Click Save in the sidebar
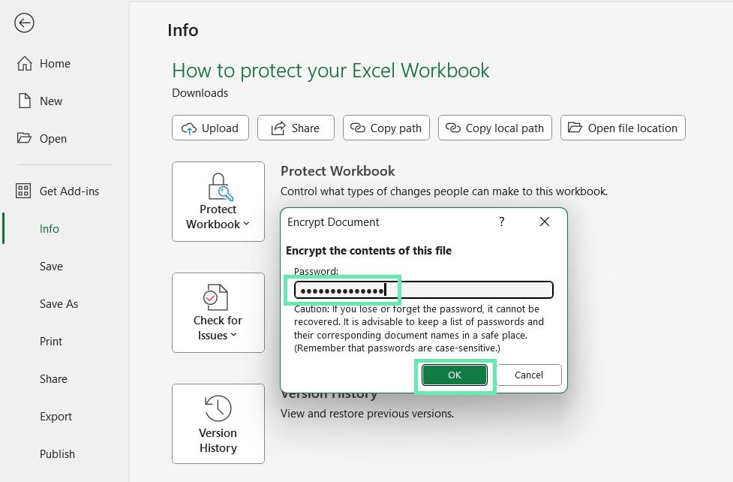Image resolution: width=733 pixels, height=482 pixels. (51, 266)
